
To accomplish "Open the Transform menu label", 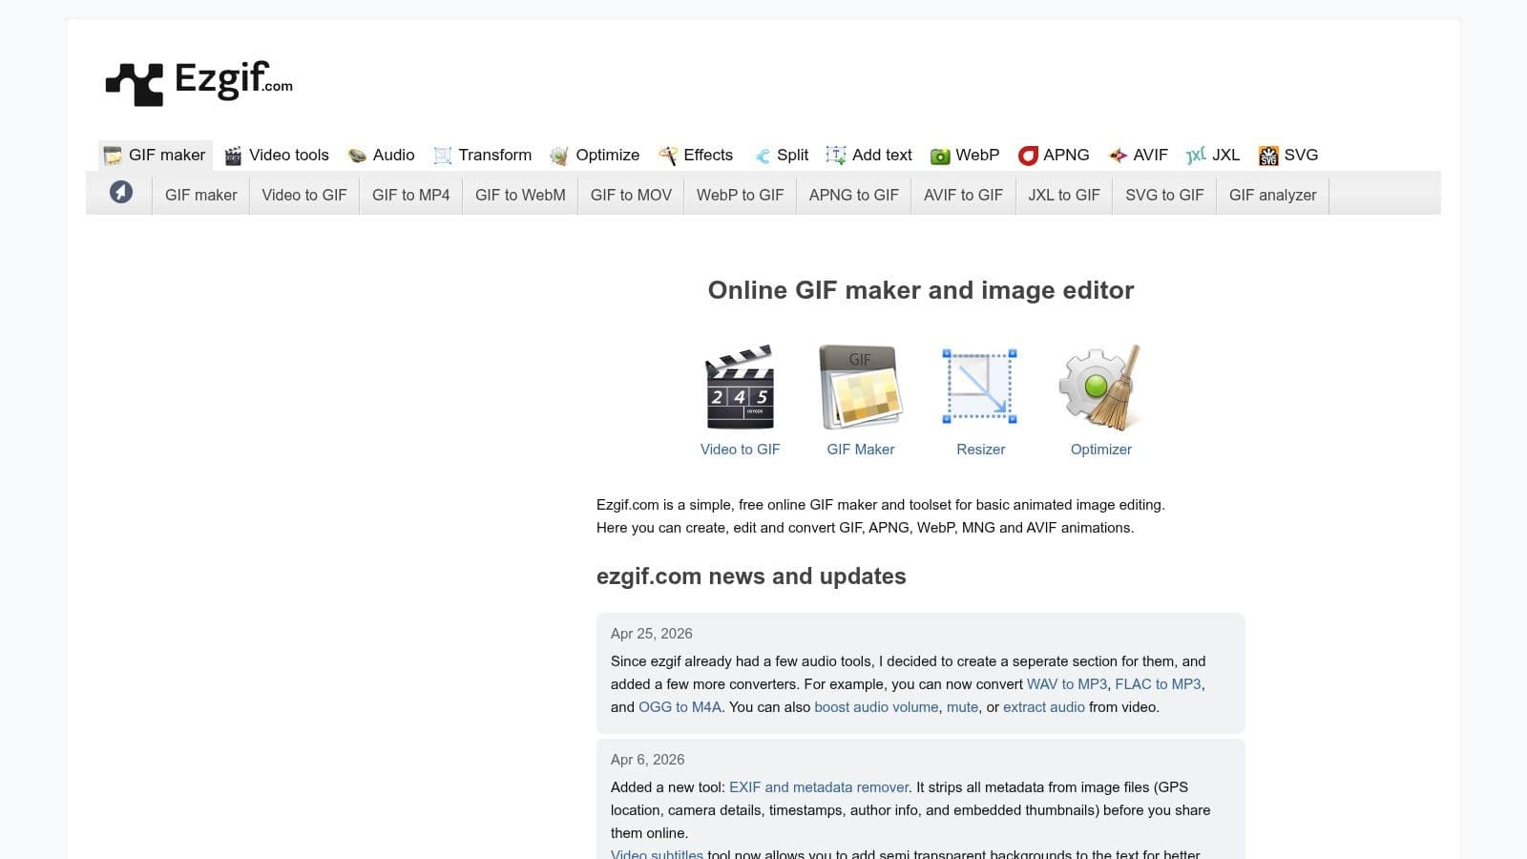I will (x=494, y=155).
